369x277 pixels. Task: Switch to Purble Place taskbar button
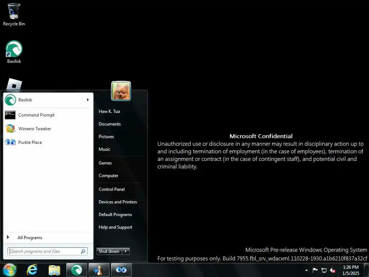click(x=121, y=270)
